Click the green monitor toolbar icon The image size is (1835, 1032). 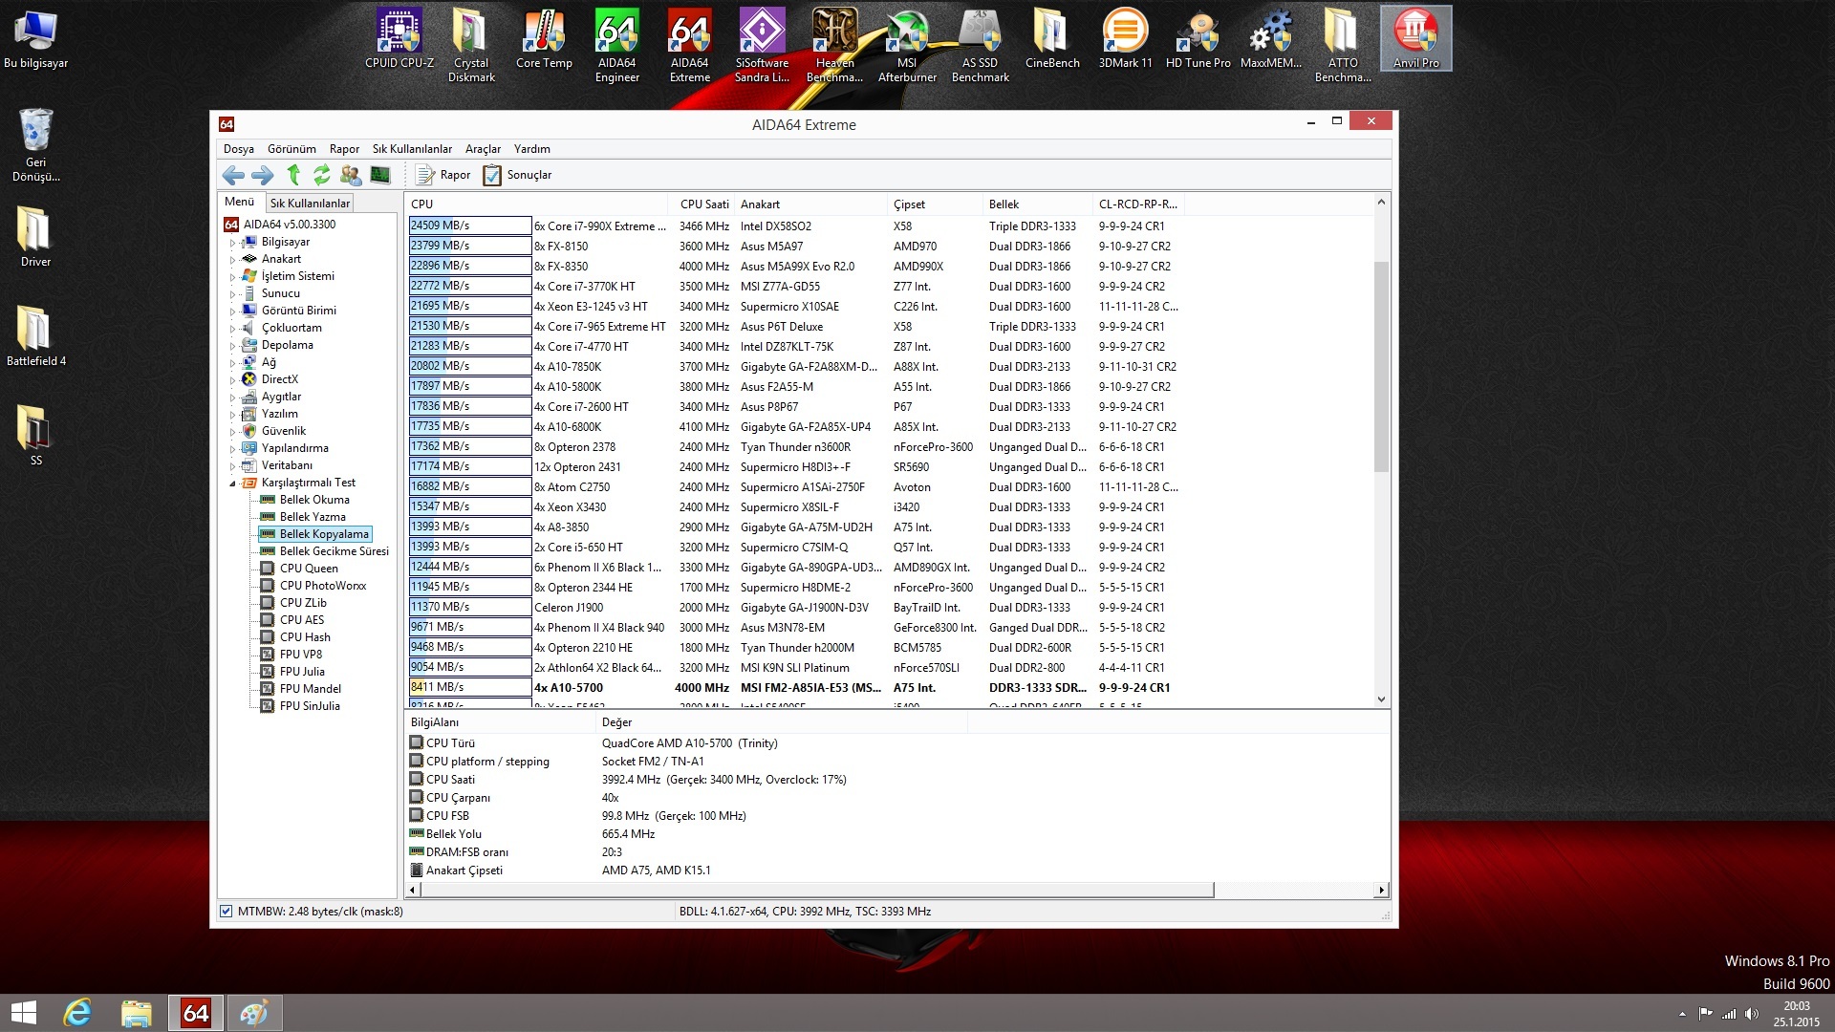tap(380, 175)
